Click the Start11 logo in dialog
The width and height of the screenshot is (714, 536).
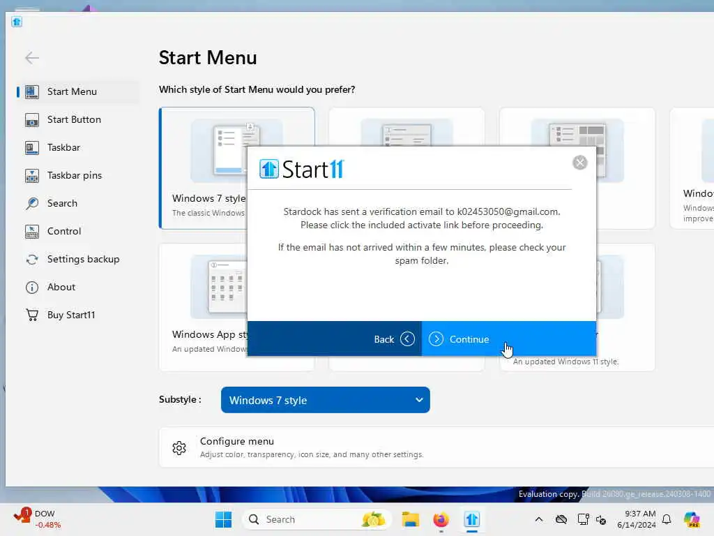coord(302,169)
